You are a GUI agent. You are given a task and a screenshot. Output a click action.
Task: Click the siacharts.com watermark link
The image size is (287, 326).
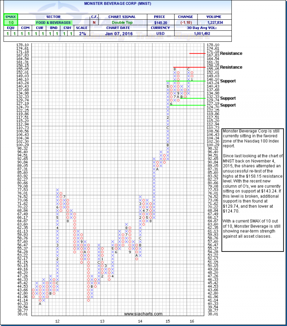(143, 314)
